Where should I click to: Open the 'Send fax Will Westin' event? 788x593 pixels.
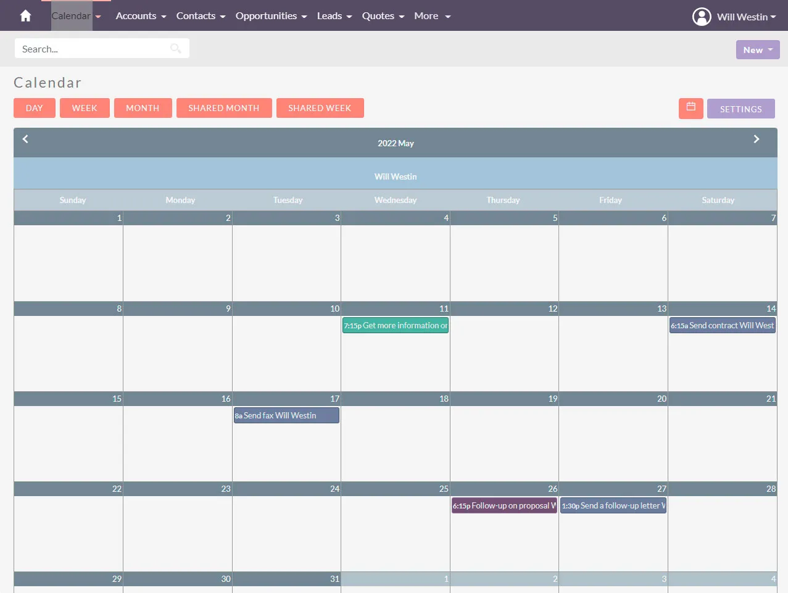click(286, 416)
